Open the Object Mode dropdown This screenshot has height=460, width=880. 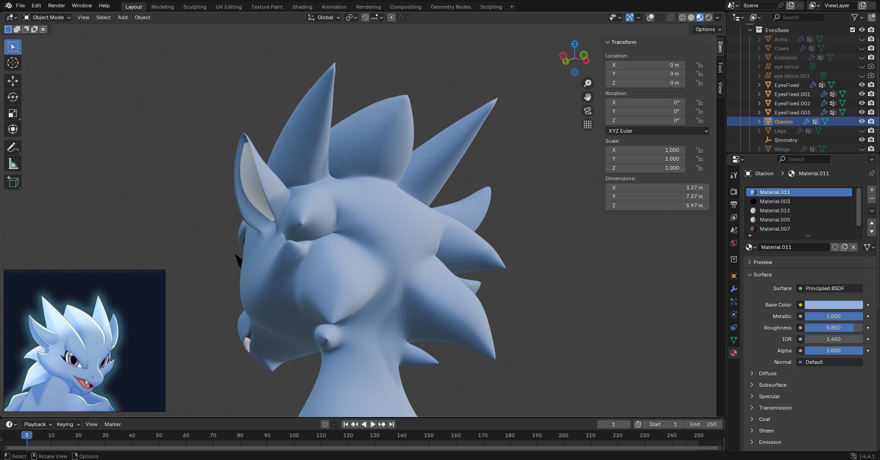[x=48, y=17]
